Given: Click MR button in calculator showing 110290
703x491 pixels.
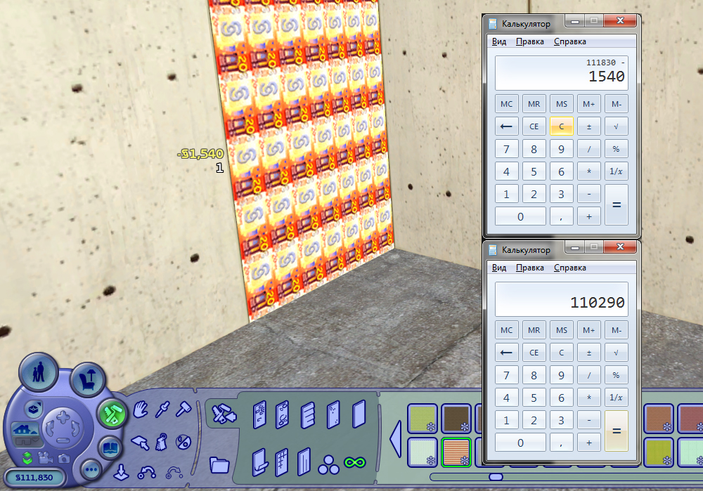Looking at the screenshot, I should [x=534, y=330].
